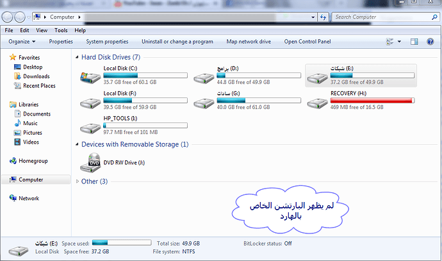This screenshot has height=261, width=442.
Task: Click the C: drive usage bar
Action: coord(145,75)
